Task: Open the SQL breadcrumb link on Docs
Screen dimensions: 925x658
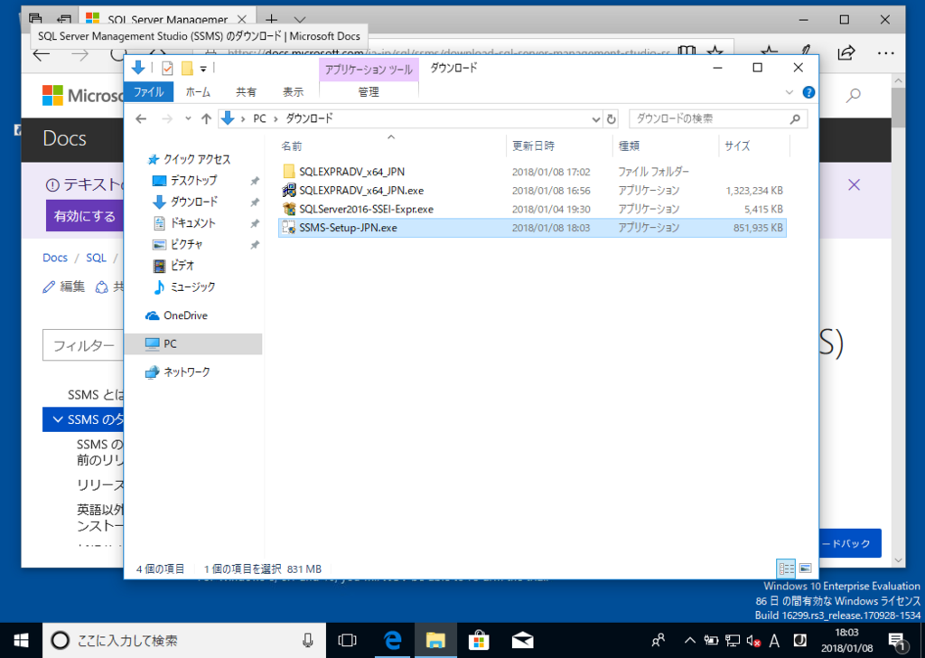Action: tap(95, 258)
